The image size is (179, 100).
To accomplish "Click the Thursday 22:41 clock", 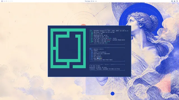I will (89, 1).
